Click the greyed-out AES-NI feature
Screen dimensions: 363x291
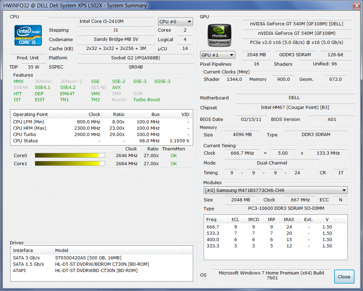click(98, 88)
